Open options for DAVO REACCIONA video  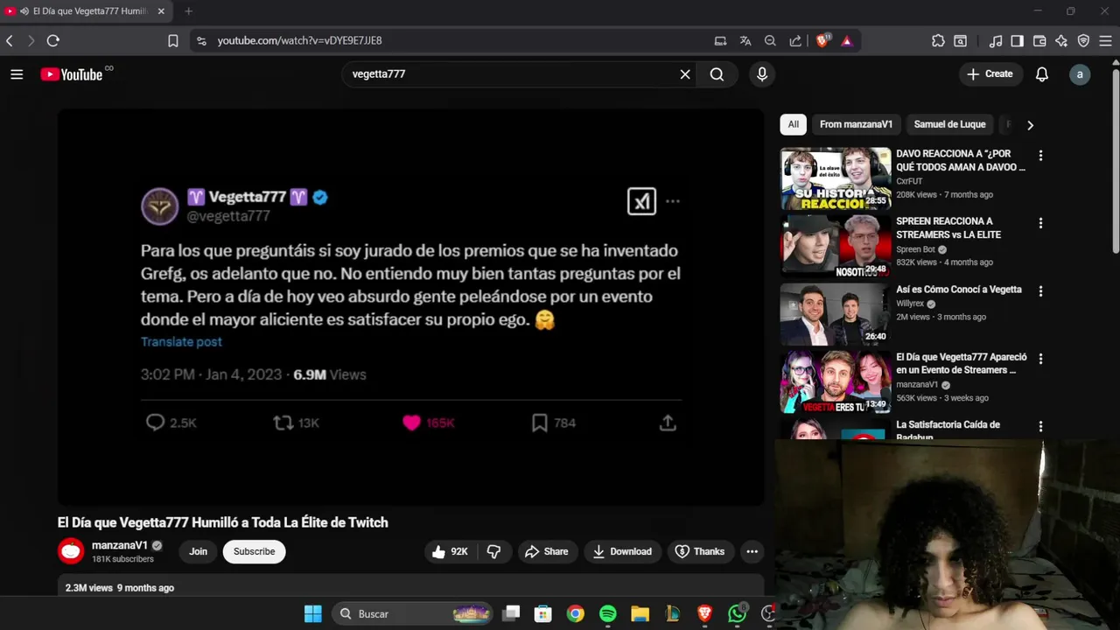click(1040, 156)
